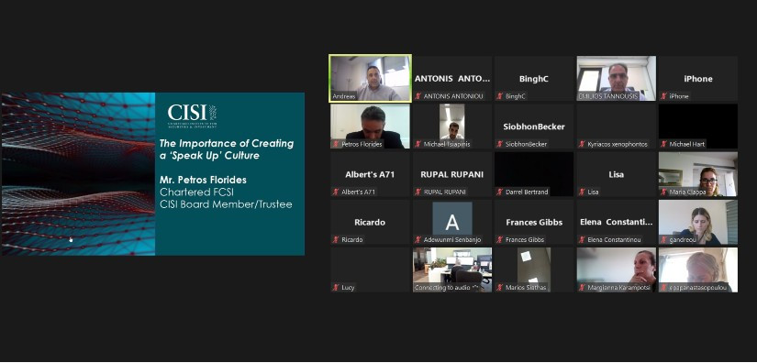Click the muted mic icon next to iPhone
Viewport: 757px width, 363px height.
click(x=664, y=96)
